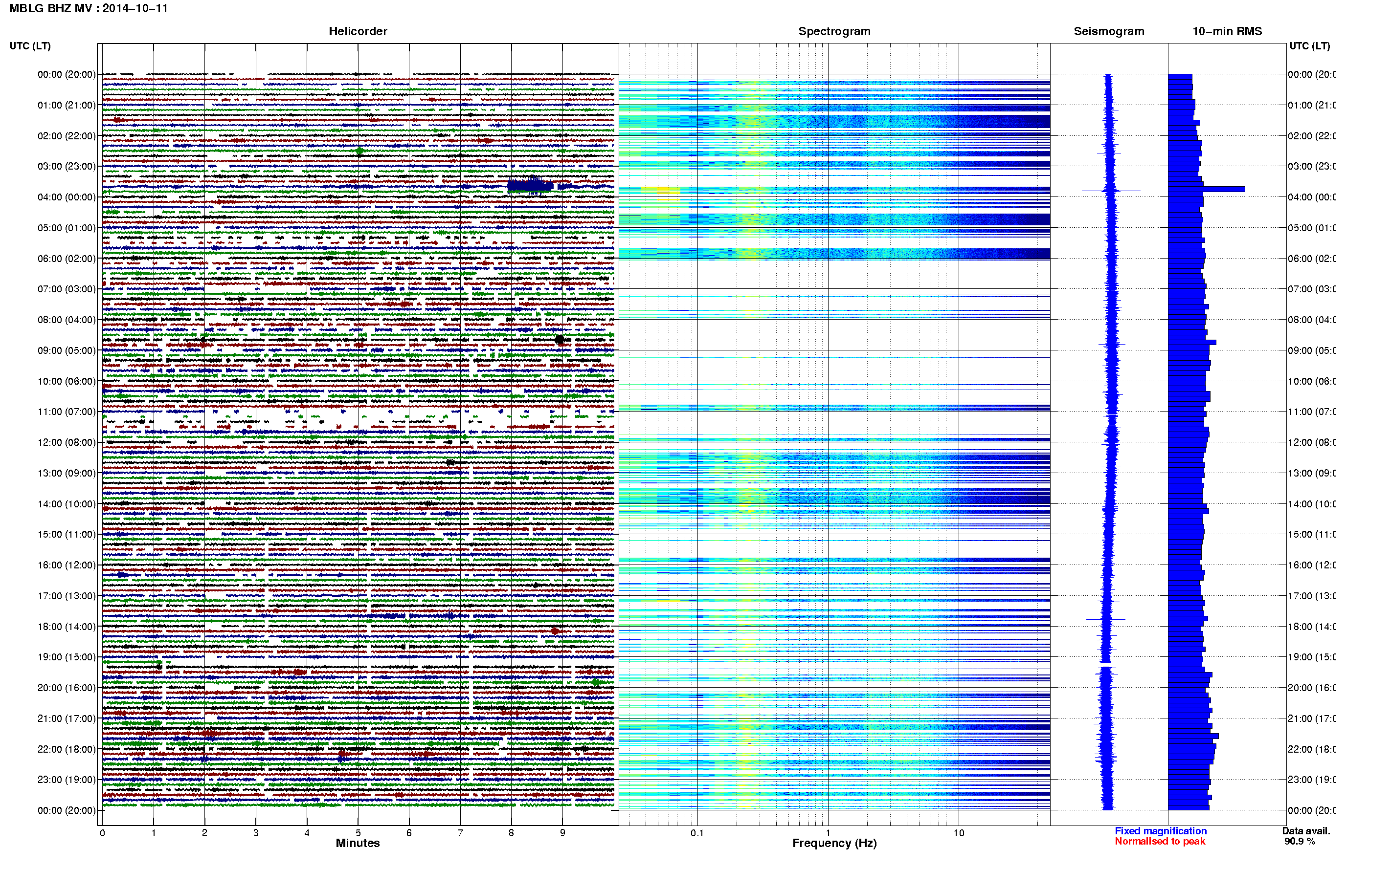
Task: Click the '17:00 (13:00)' time label on left
Action: [x=67, y=596]
